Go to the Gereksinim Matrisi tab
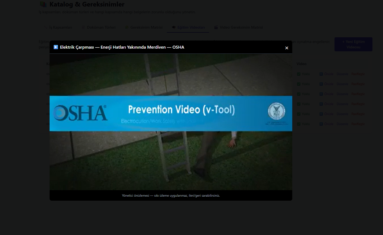This screenshot has width=383, height=235. point(144,27)
